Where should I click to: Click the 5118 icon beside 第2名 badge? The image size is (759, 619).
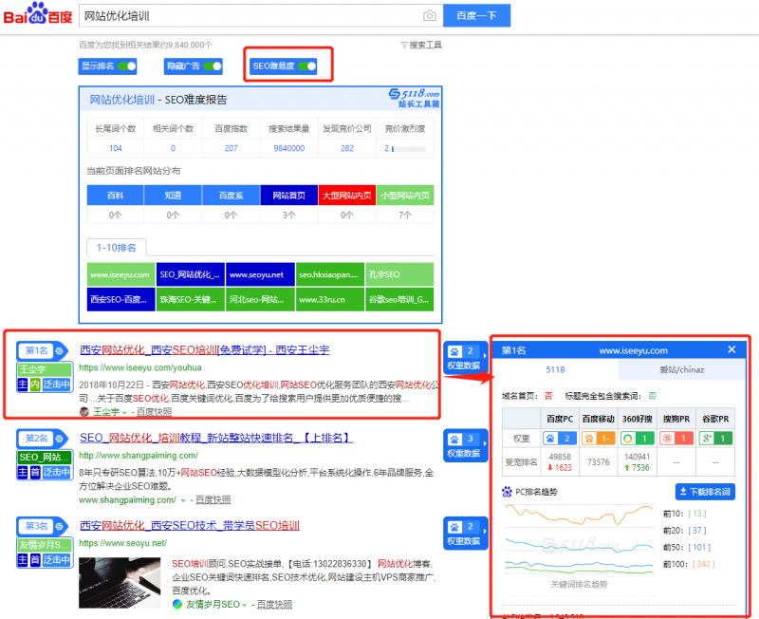(60, 439)
